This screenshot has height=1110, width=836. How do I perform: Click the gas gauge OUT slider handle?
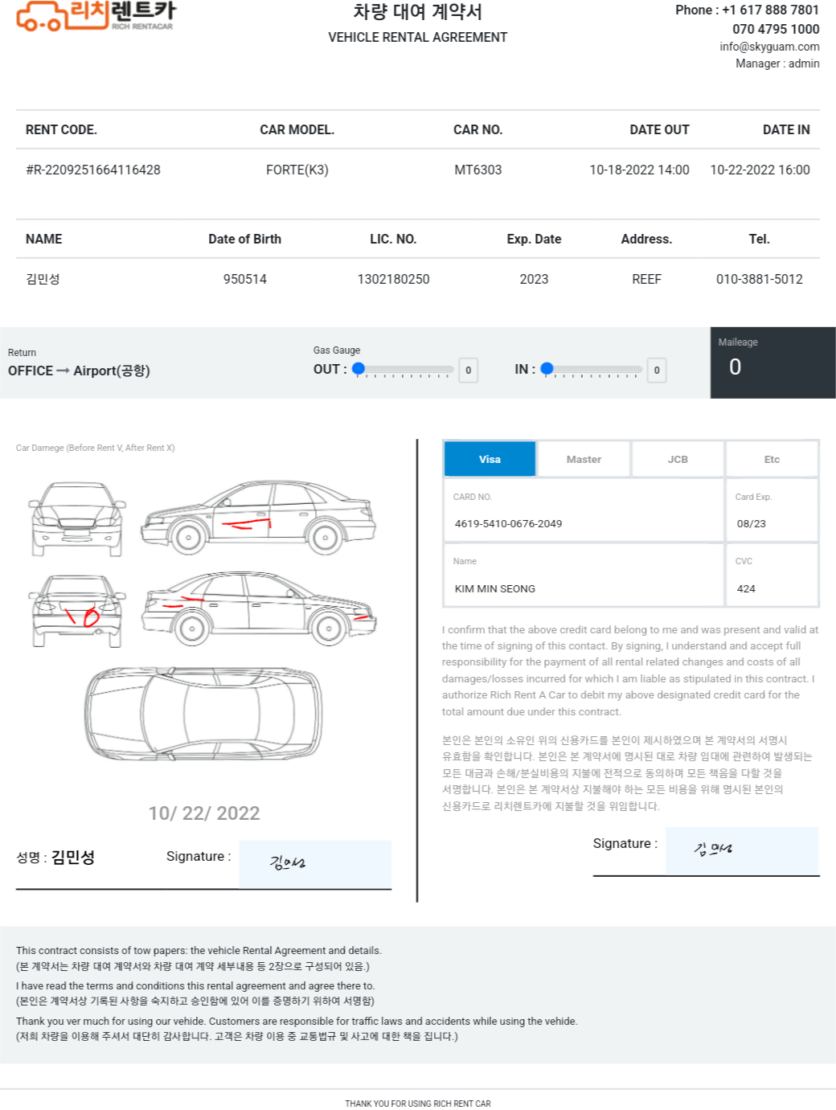point(359,369)
